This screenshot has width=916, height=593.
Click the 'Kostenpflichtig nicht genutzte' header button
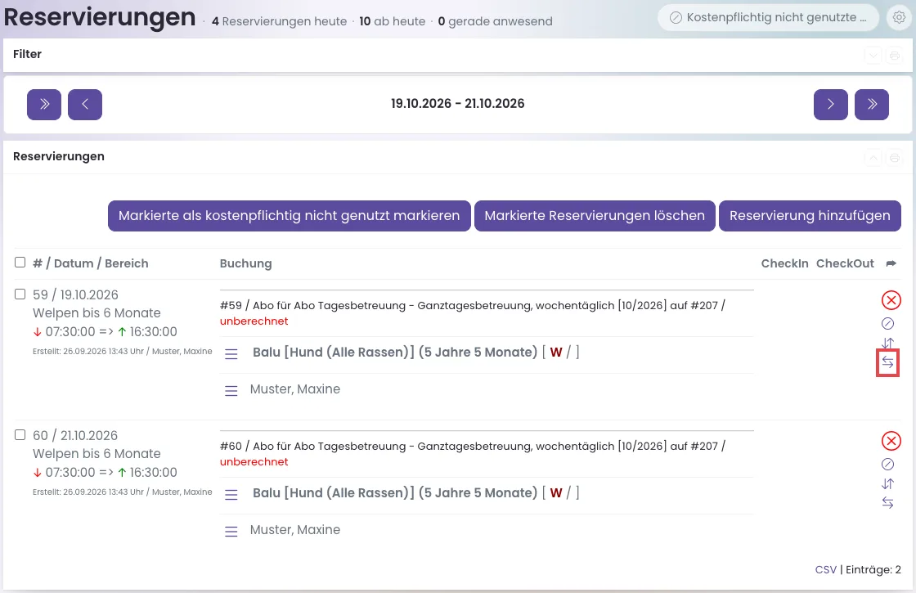coord(768,17)
